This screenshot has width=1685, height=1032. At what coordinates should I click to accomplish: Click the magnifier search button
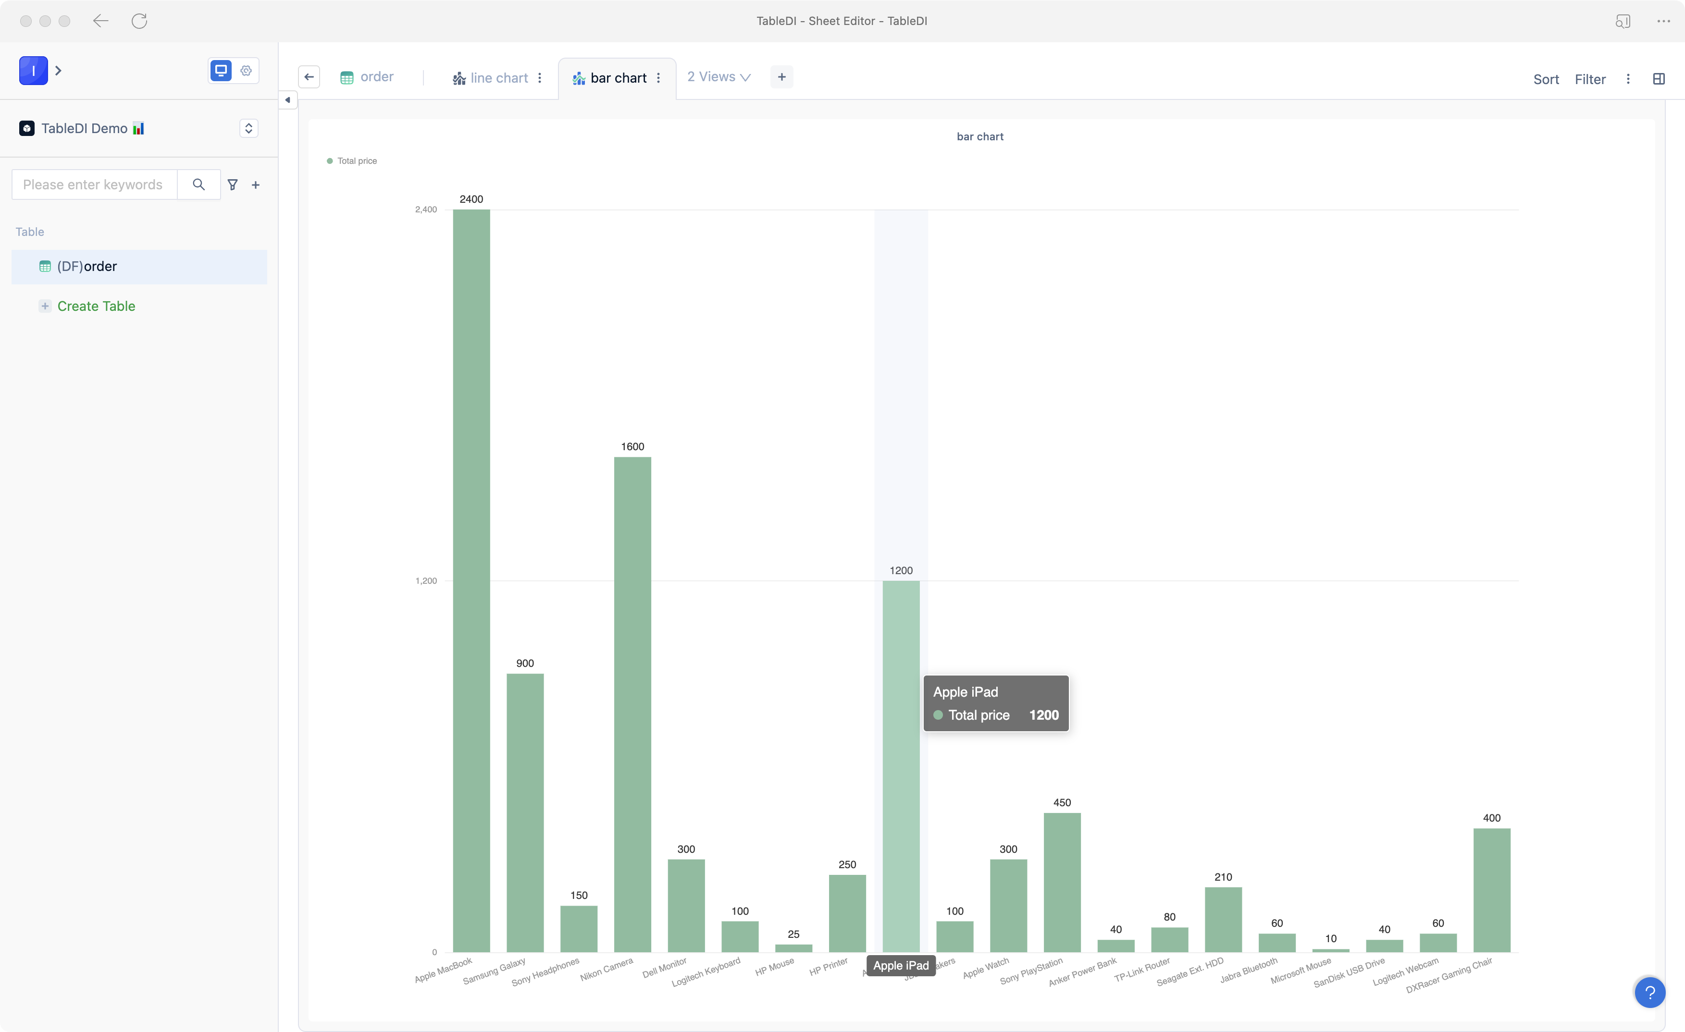click(199, 184)
